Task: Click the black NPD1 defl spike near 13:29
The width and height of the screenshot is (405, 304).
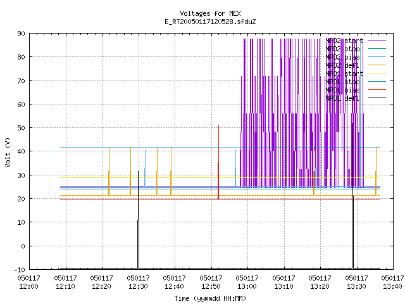Action: pyautogui.click(x=353, y=196)
